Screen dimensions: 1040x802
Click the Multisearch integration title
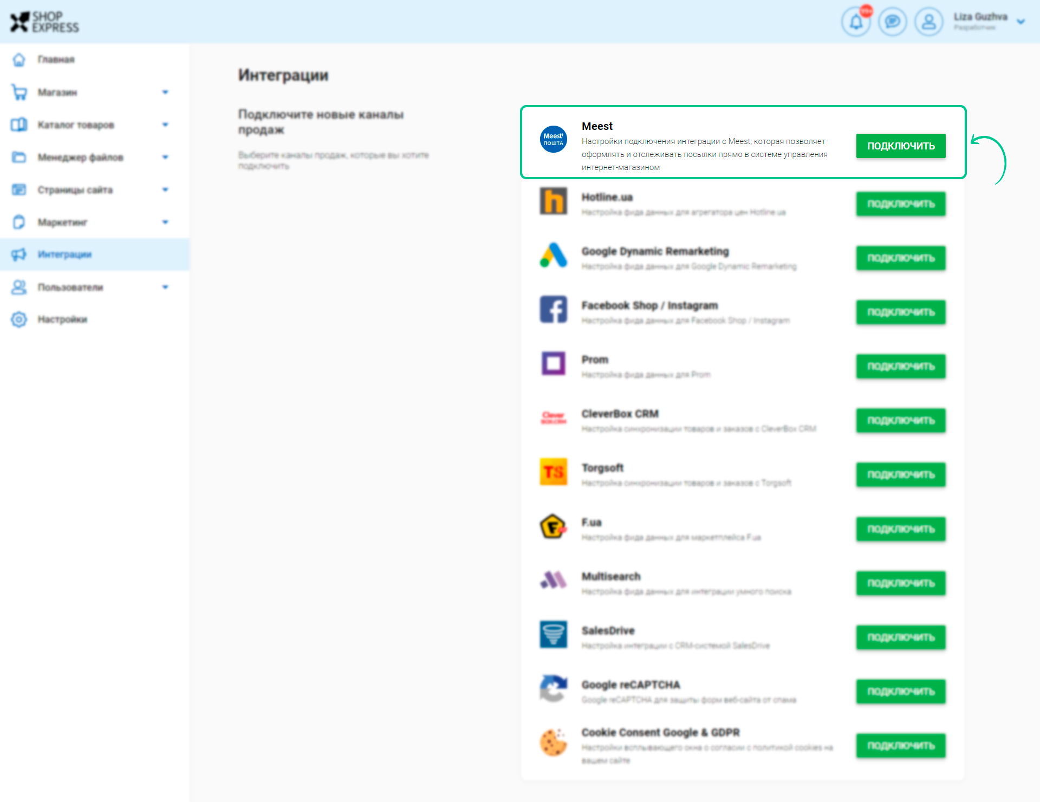(x=611, y=576)
